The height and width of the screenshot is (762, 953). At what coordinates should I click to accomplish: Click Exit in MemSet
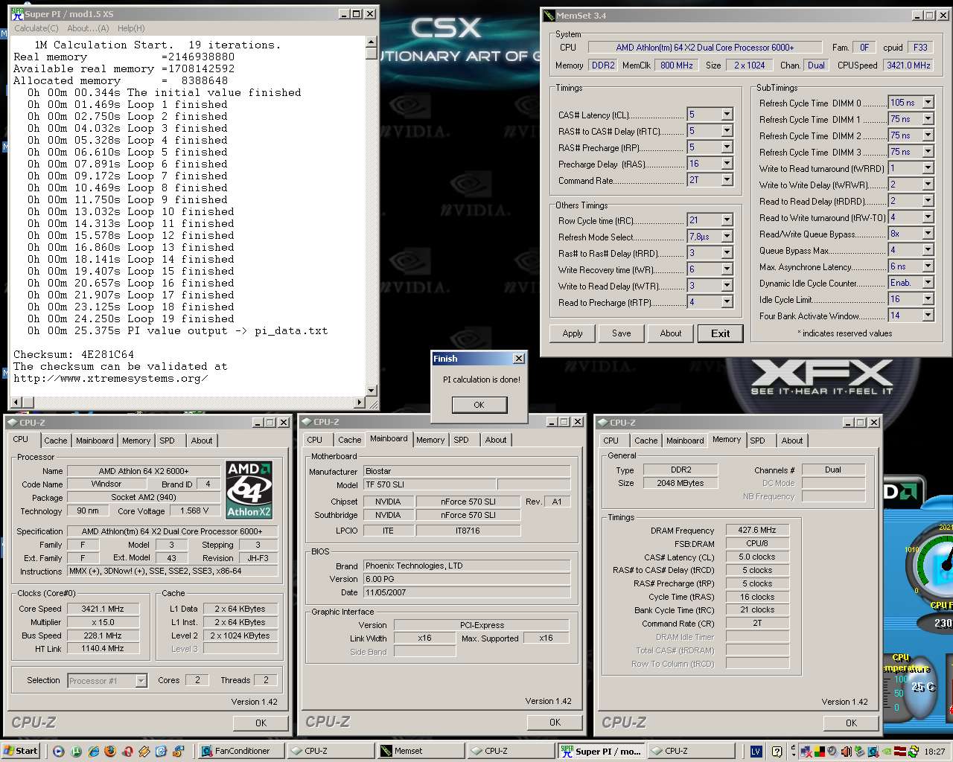720,333
